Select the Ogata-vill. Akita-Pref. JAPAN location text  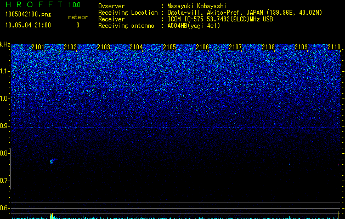coord(245,13)
